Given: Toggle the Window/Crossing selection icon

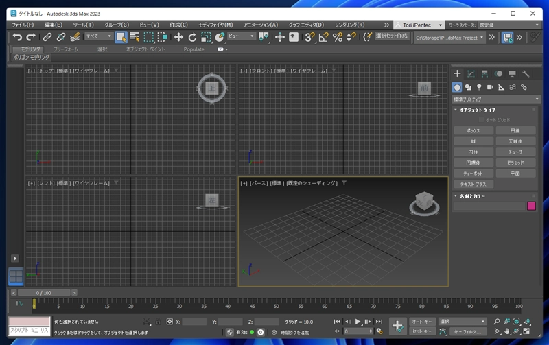Looking at the screenshot, I should tap(163, 37).
